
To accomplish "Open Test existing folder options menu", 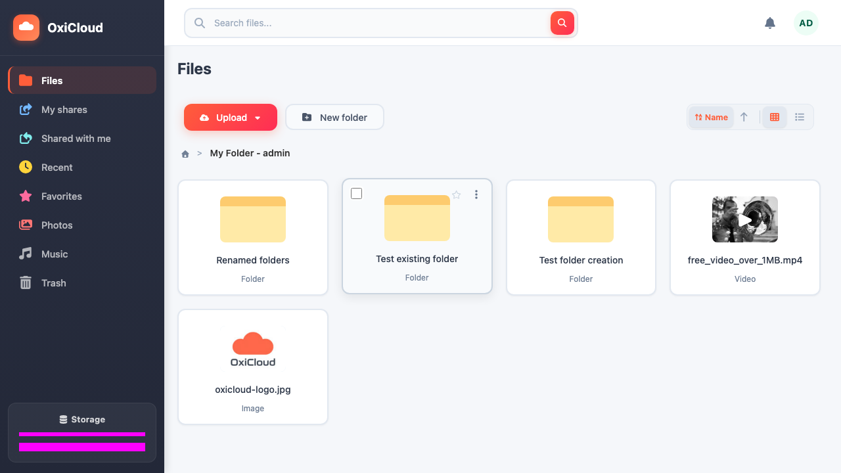I will pyautogui.click(x=476, y=194).
